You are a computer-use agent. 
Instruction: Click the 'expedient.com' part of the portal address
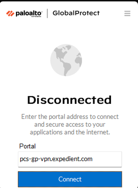[x=72, y=159]
